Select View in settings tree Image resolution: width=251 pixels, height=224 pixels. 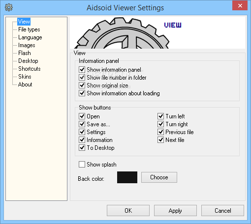pos(24,22)
